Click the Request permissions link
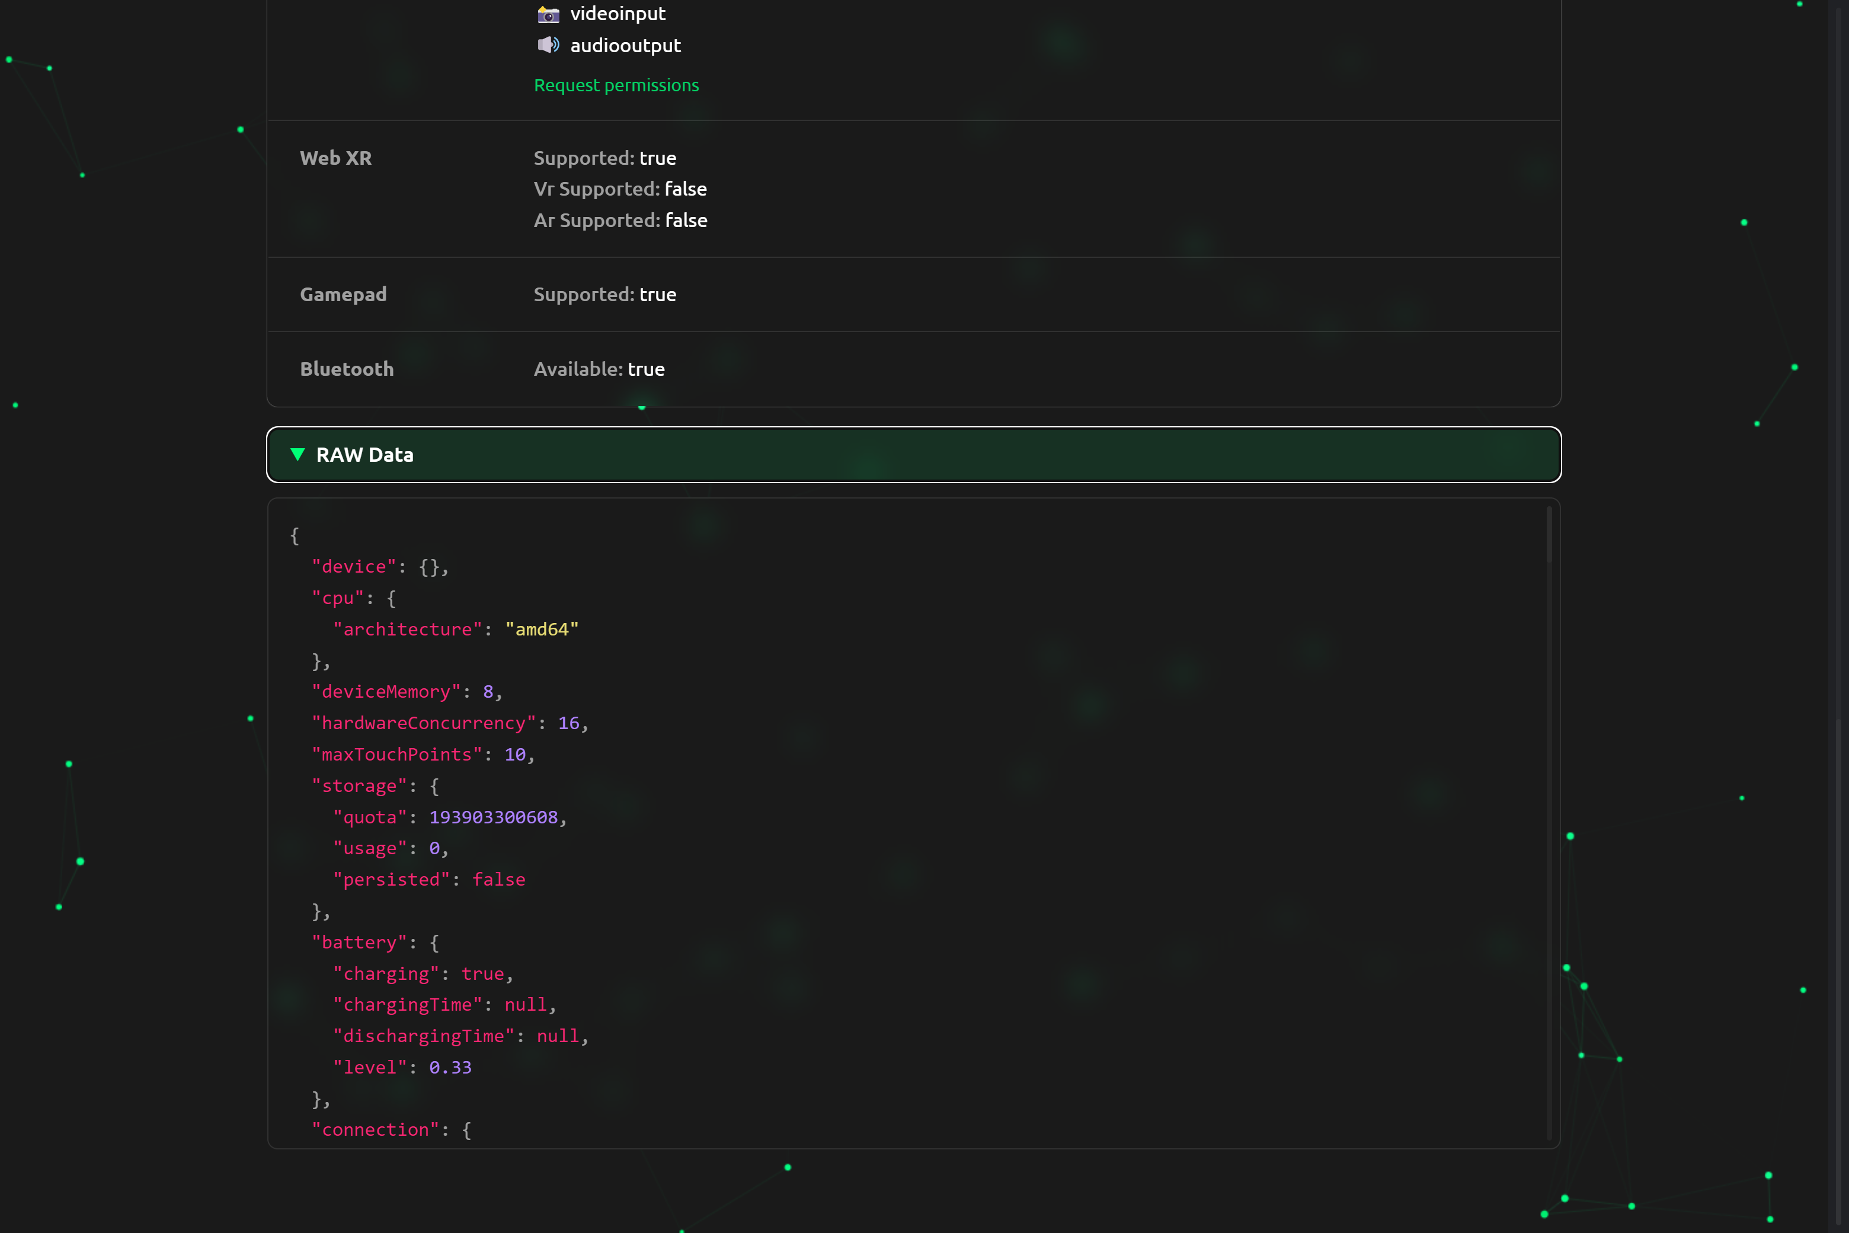 click(x=616, y=85)
